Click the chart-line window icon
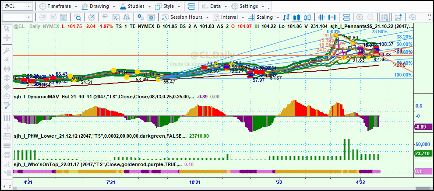Image resolution: width=434 pixels, height=191 pixels. point(116,17)
